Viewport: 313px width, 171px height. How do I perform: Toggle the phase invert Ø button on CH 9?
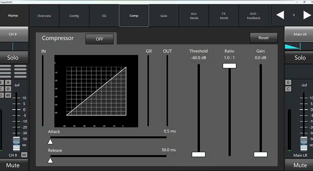point(8,89)
